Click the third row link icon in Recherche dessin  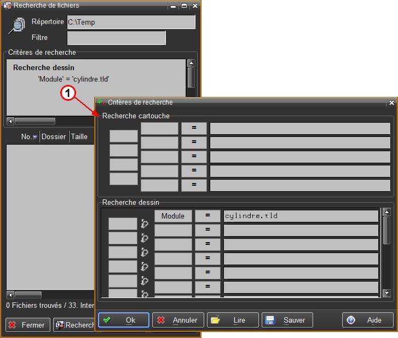pos(145,252)
